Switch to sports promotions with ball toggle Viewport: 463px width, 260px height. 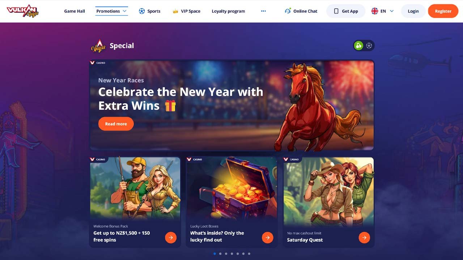point(369,46)
